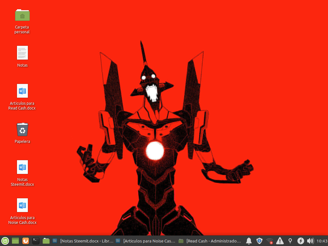Select the Articulos para Noise Cash.docx file
Viewport: 328px width, 246px height.
22,205
